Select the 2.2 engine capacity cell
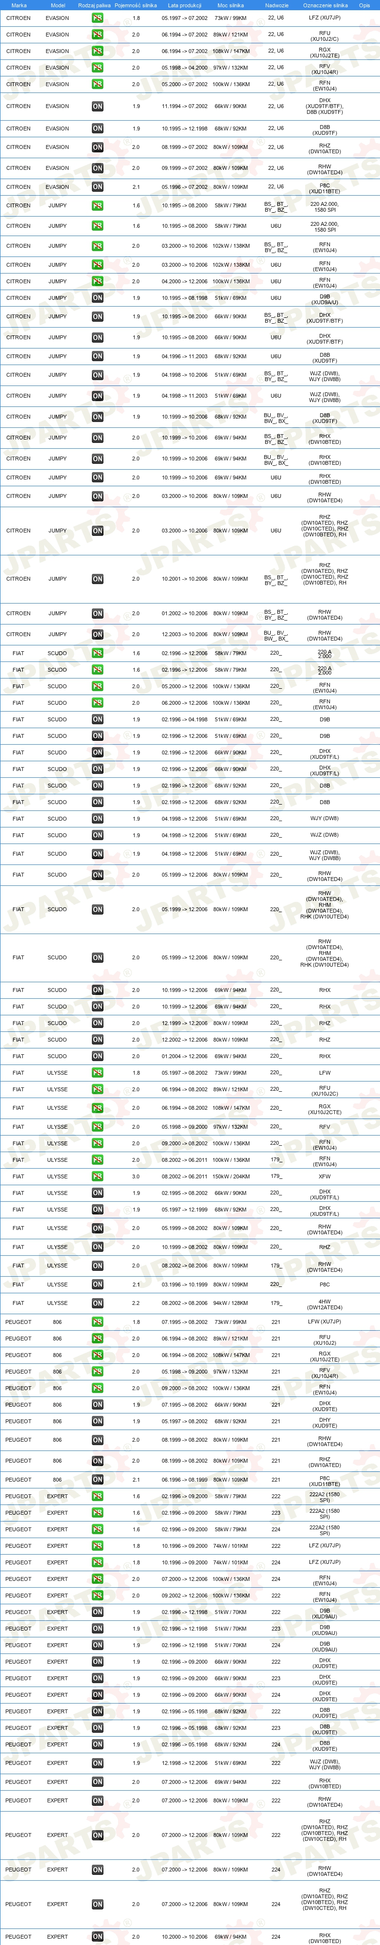Viewport: 380px width, 1945px height. pos(136,1303)
